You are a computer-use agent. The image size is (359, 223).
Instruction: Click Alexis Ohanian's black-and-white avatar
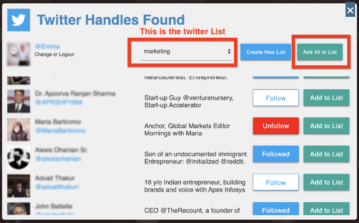[x=19, y=158]
